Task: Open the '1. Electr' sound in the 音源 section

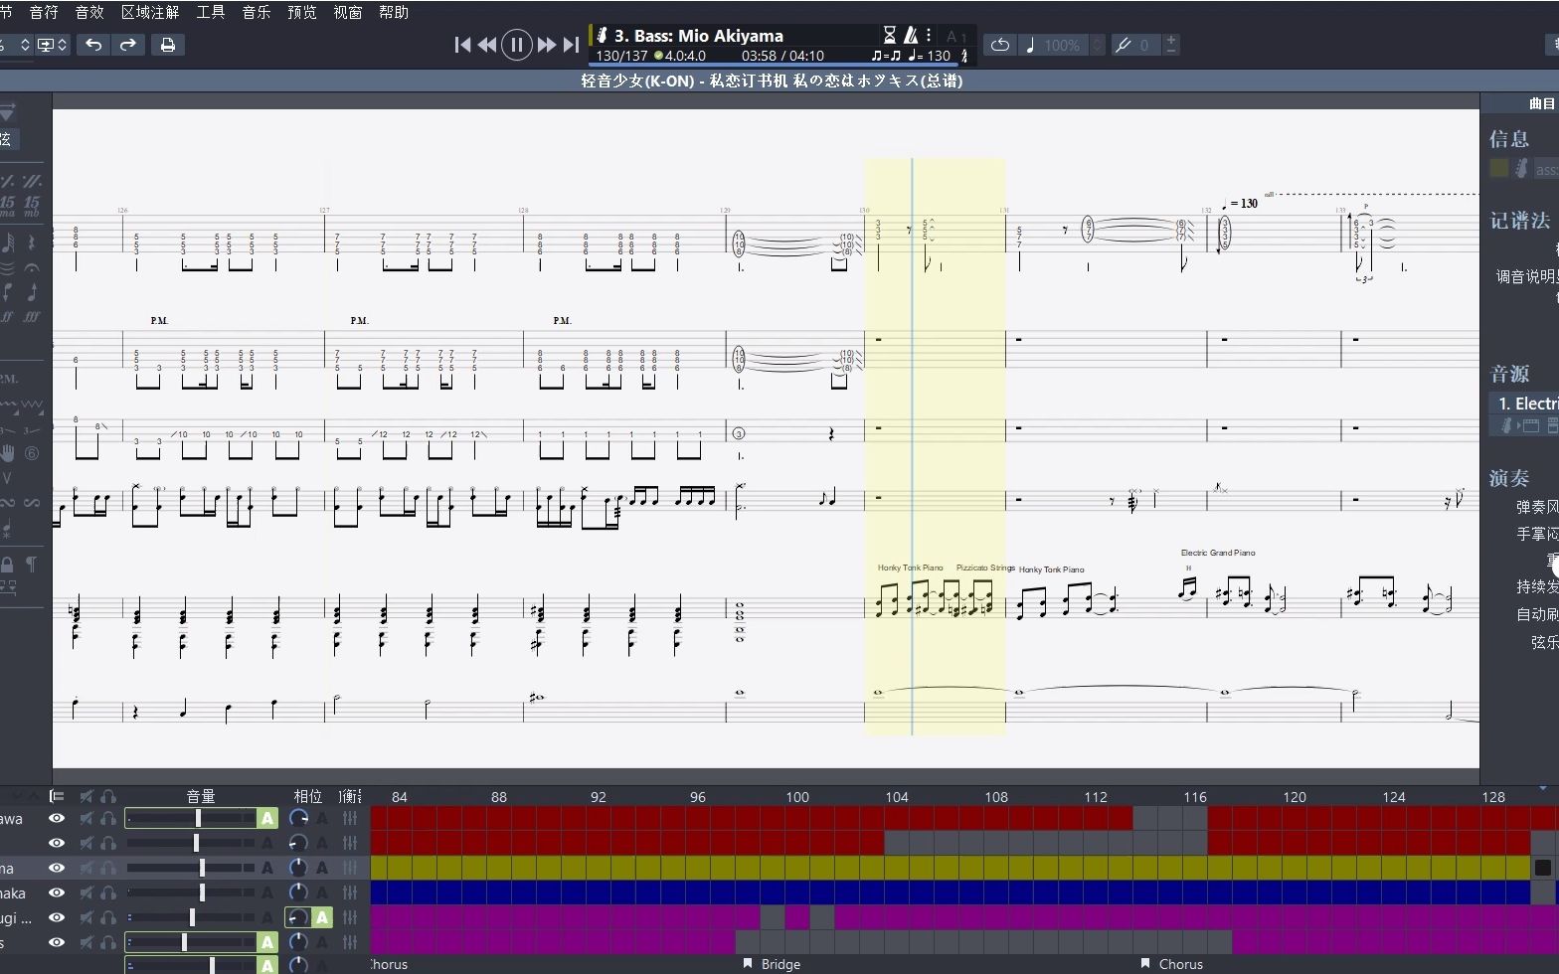Action: point(1524,404)
